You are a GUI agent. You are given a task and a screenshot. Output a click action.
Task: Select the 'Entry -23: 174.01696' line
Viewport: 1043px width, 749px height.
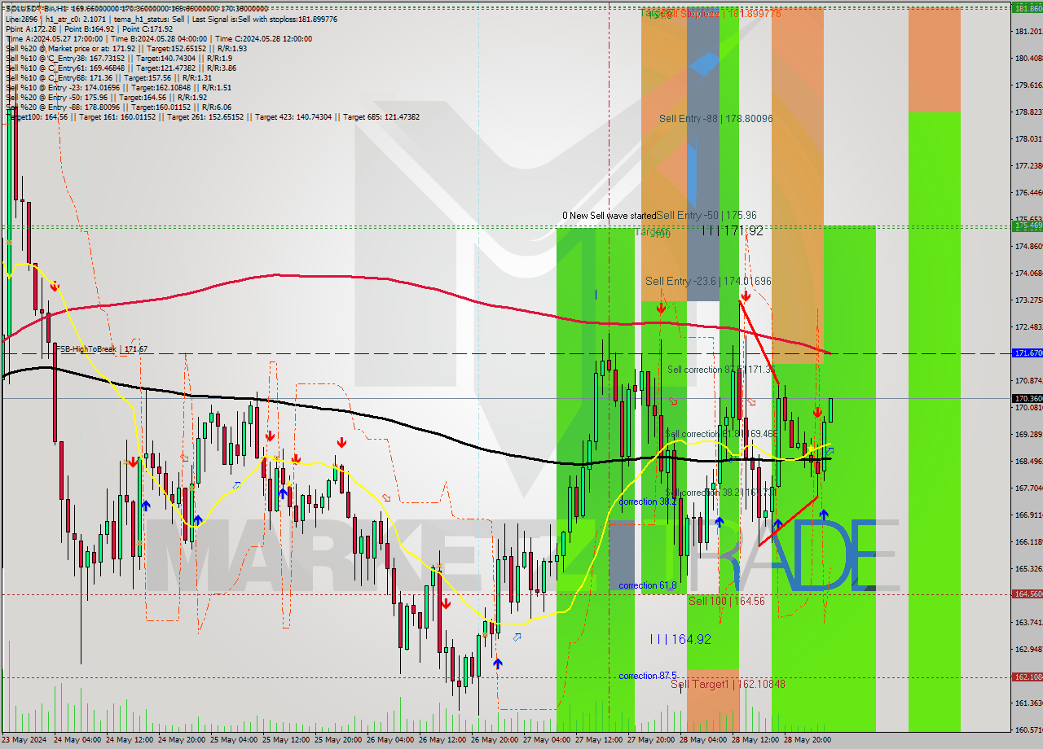click(118, 87)
